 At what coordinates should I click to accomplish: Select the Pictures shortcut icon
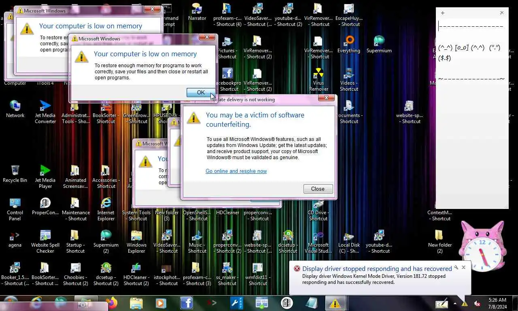(x=227, y=47)
